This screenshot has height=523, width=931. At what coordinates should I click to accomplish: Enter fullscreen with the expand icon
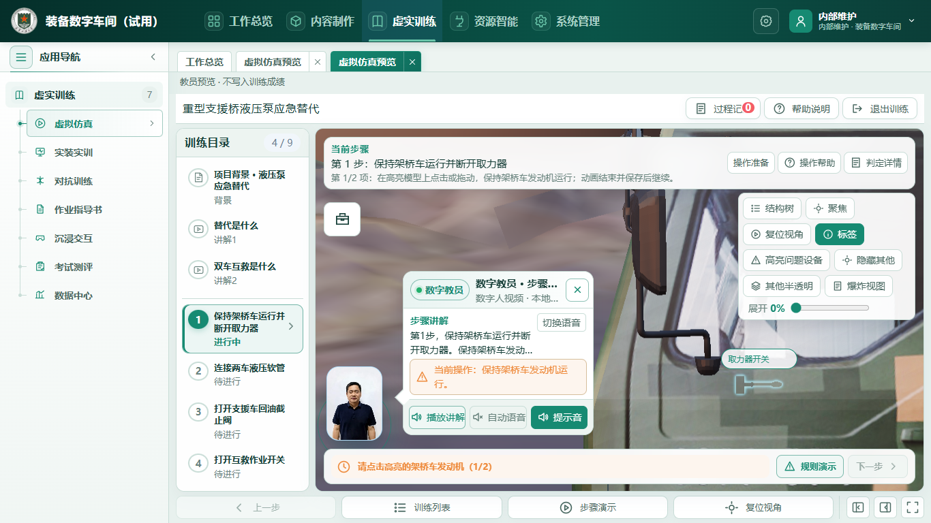coord(911,507)
